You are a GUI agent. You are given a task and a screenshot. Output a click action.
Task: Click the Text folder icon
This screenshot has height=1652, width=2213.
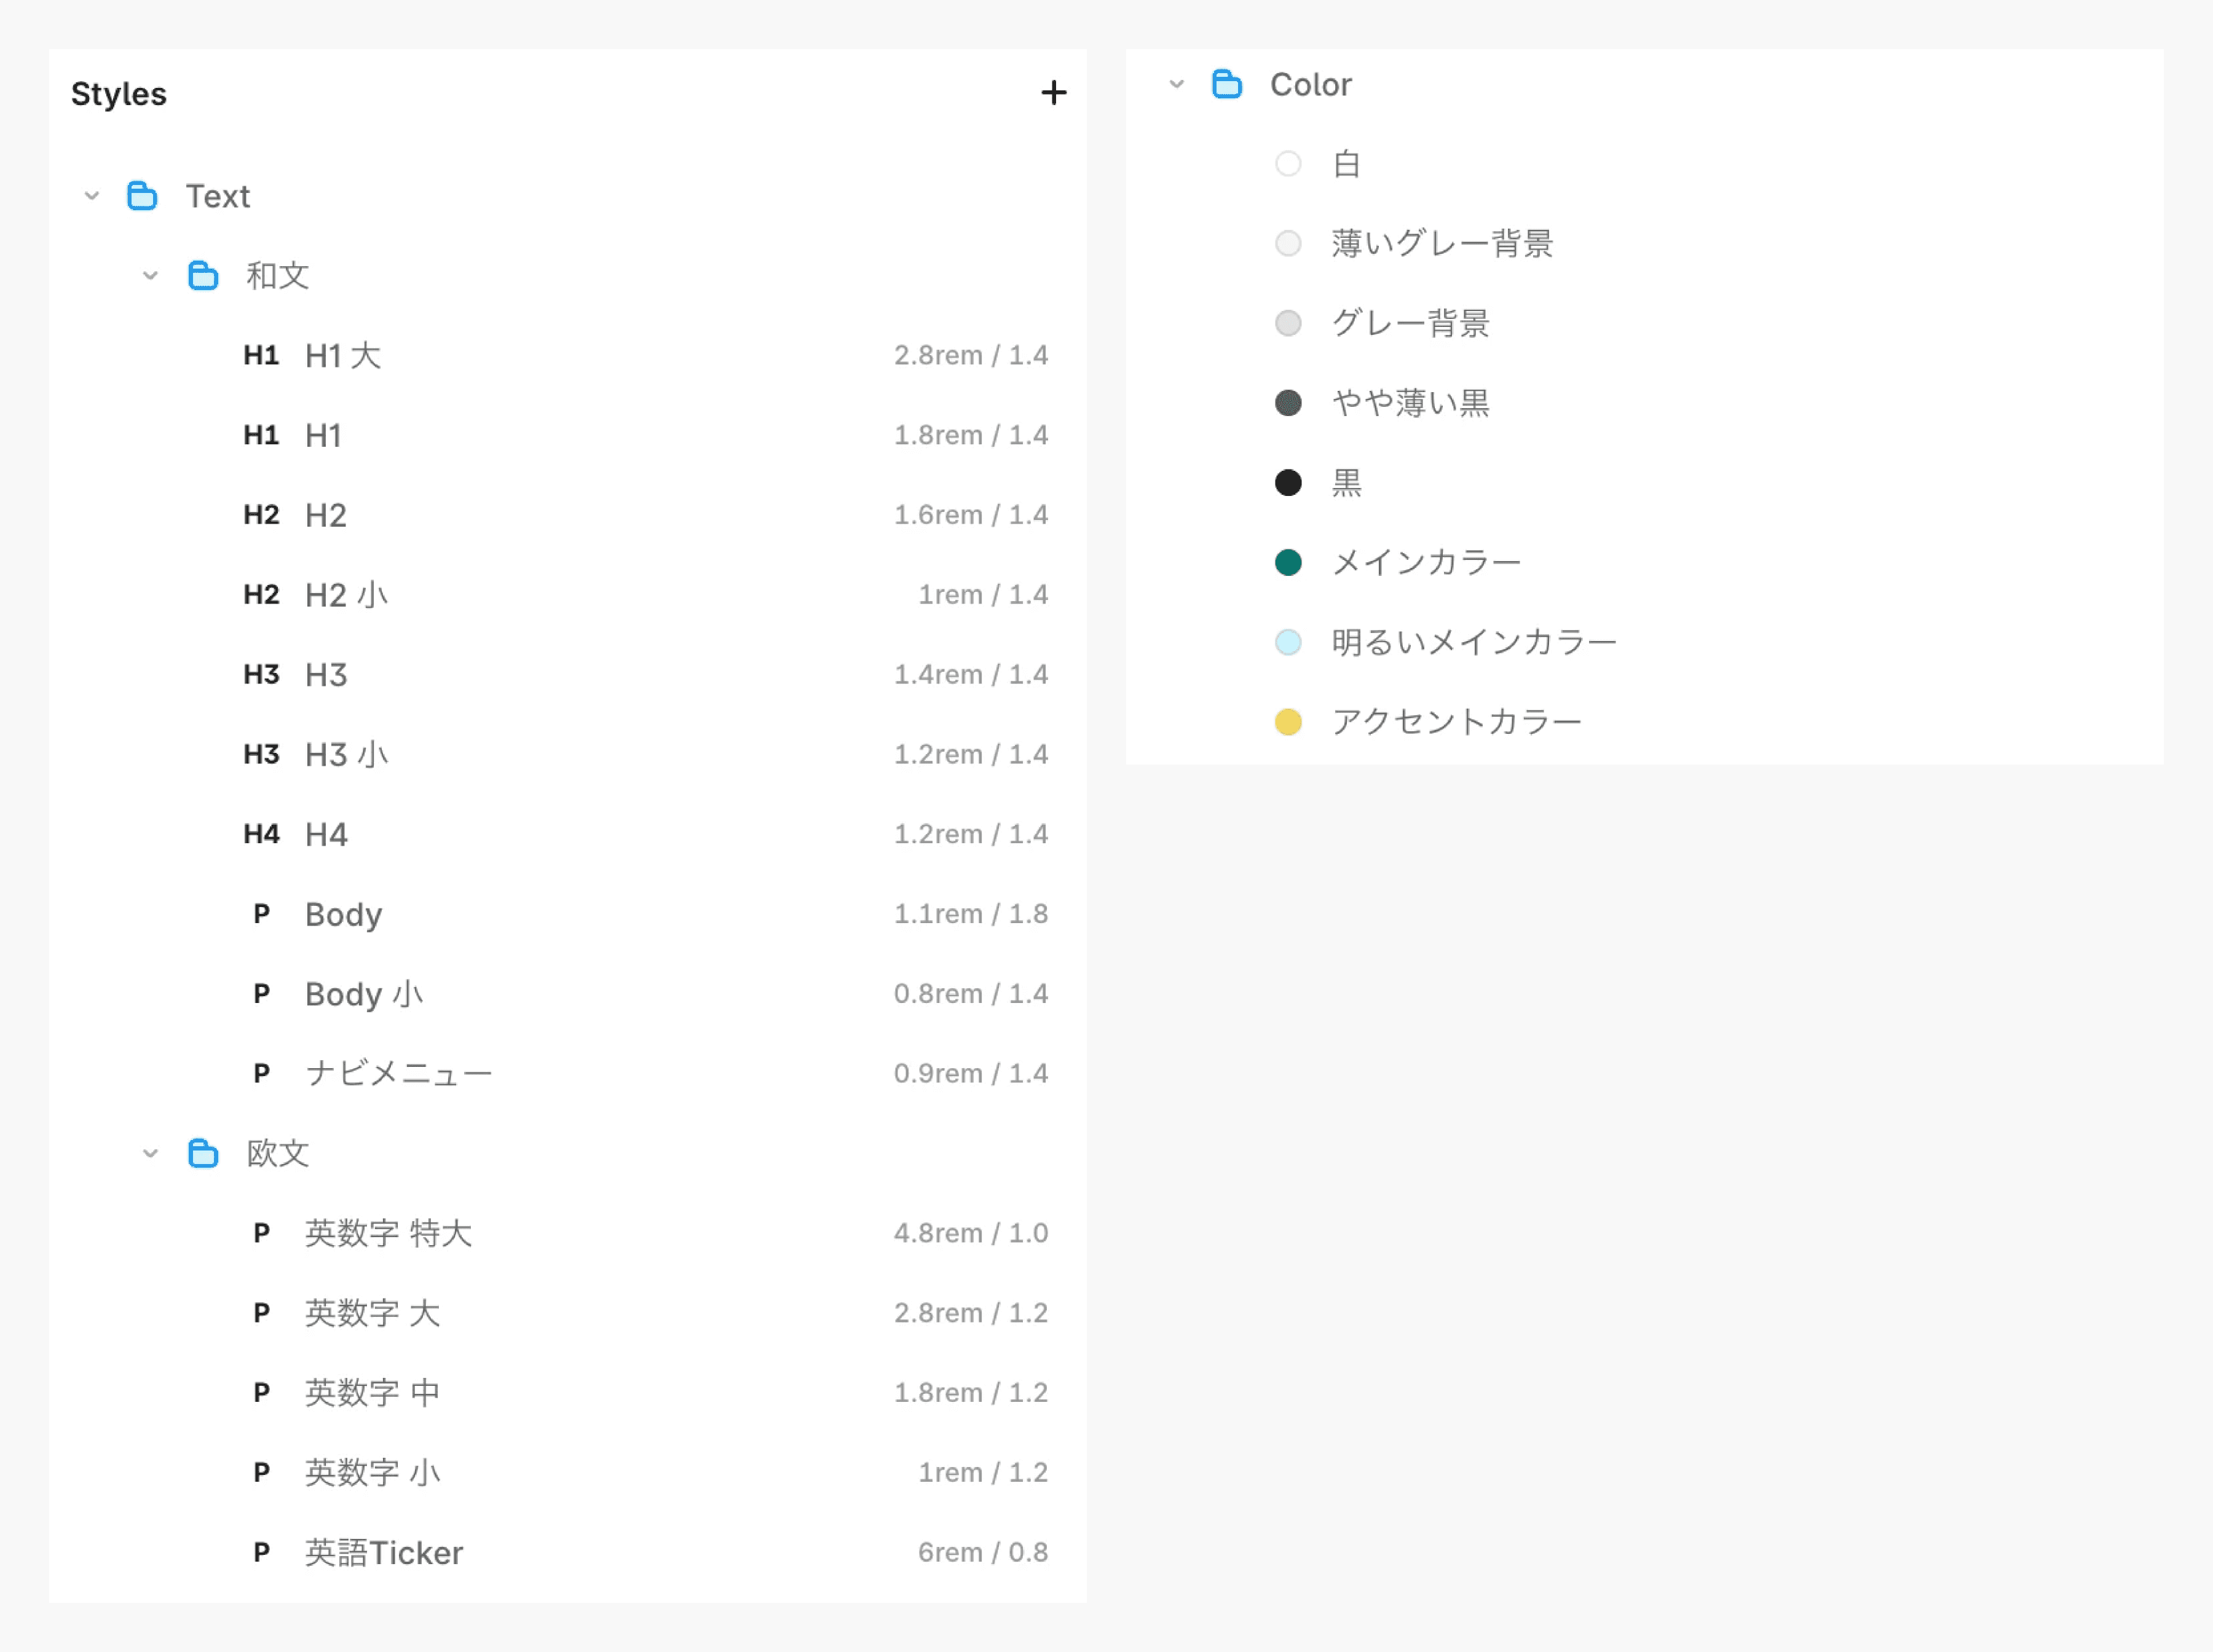click(x=142, y=196)
